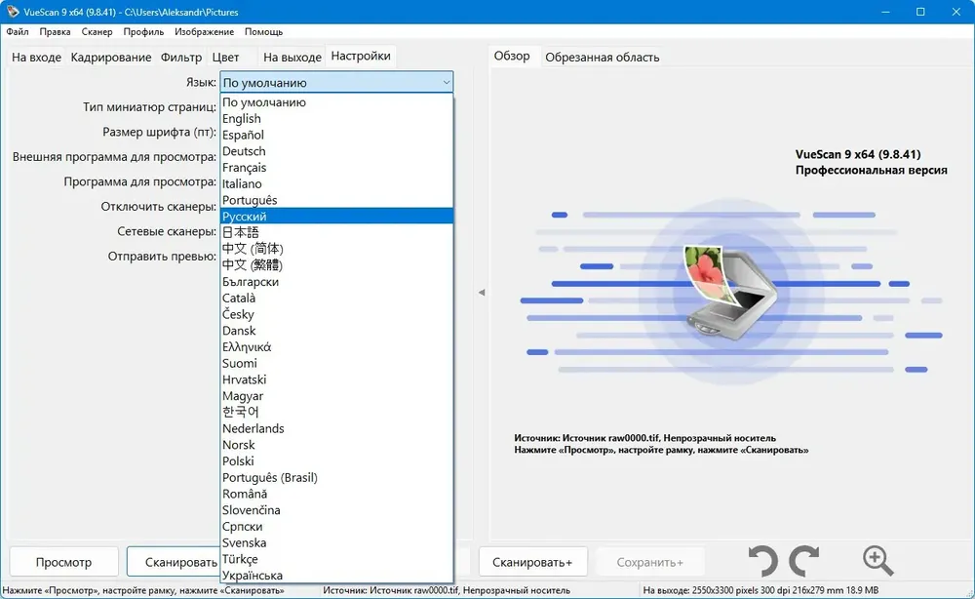Viewport: 975px width, 599px height.
Task: Click the Просмотр button
Action: (x=63, y=562)
